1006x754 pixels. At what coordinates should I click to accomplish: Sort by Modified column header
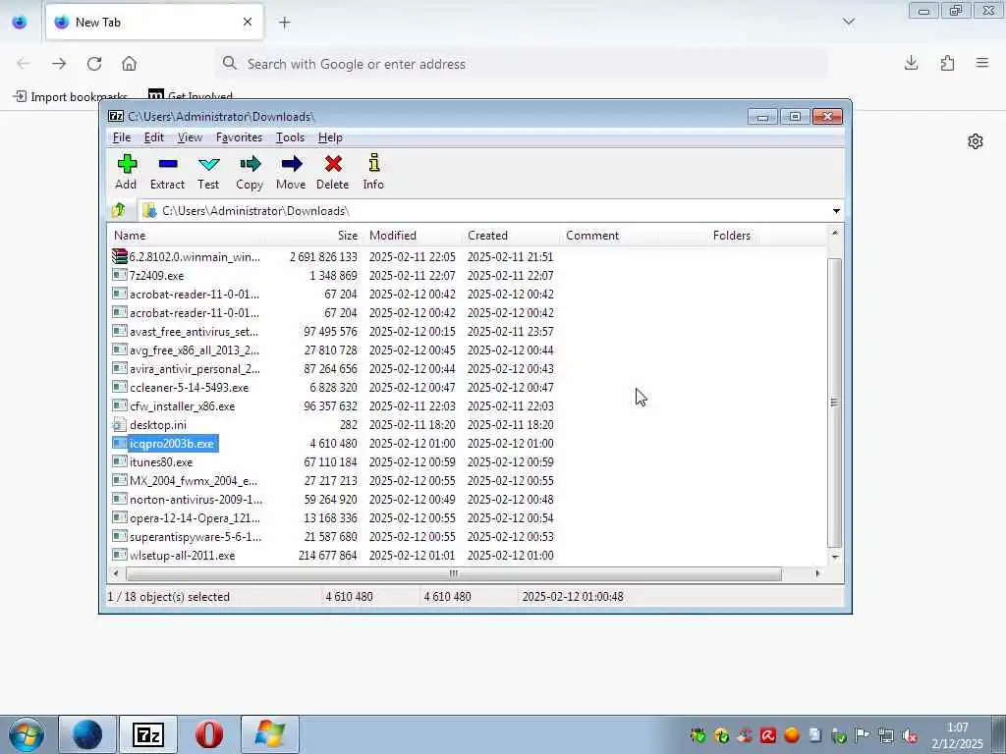tap(412, 236)
